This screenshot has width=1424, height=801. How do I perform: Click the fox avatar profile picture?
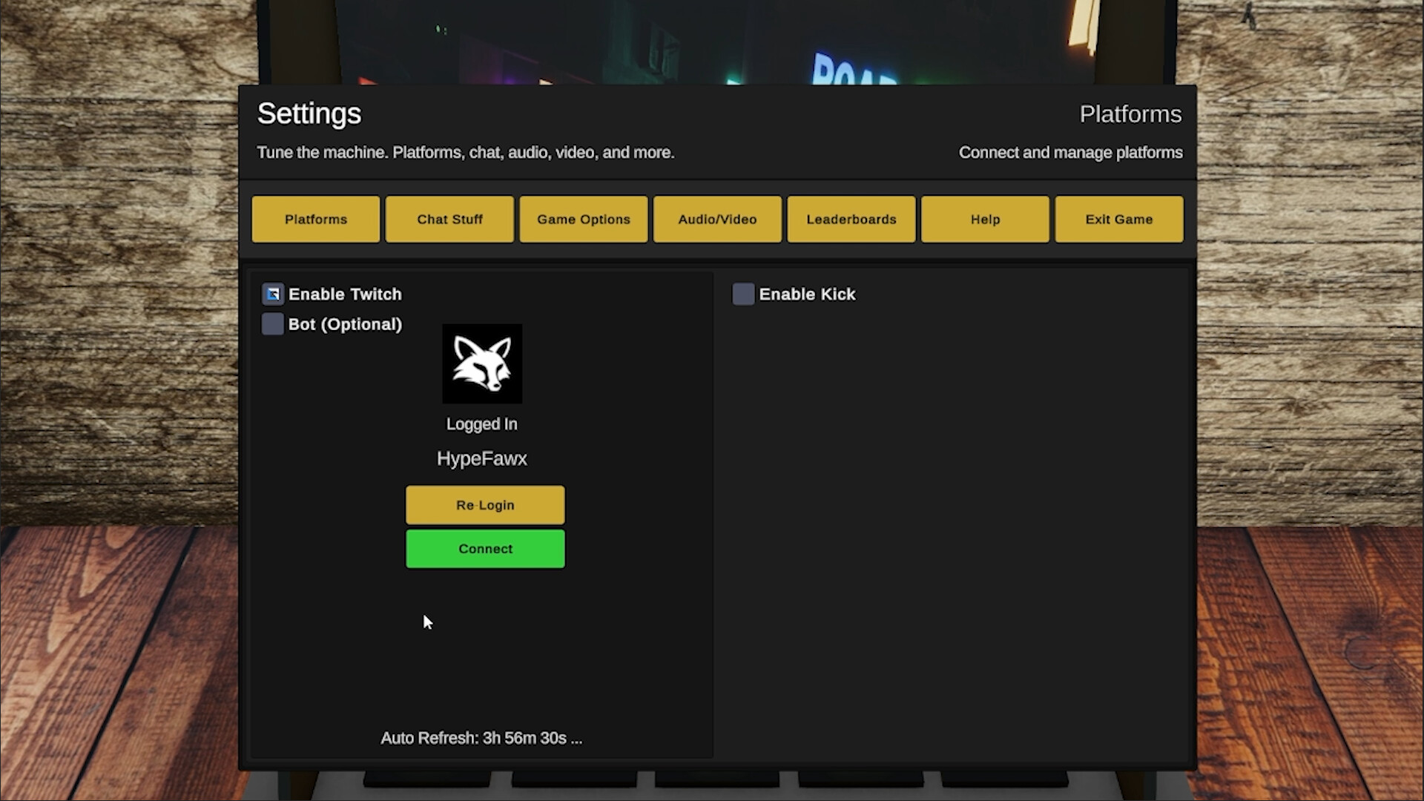(x=482, y=363)
